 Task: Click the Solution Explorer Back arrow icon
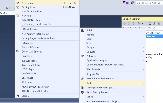[125, 24]
